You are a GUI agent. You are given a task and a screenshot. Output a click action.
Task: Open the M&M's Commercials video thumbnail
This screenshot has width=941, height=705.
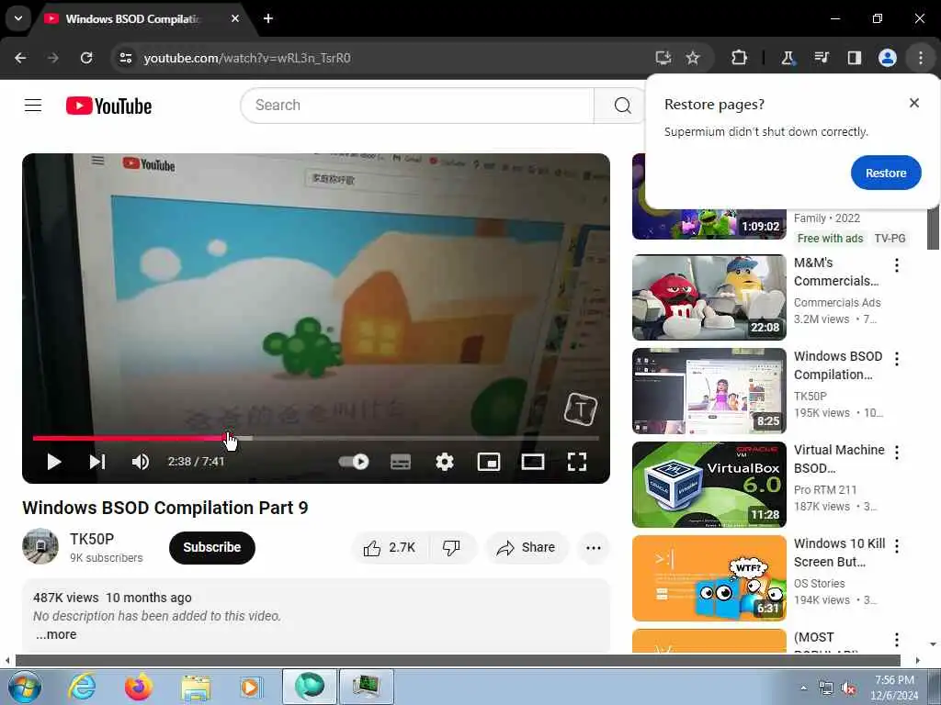709,297
